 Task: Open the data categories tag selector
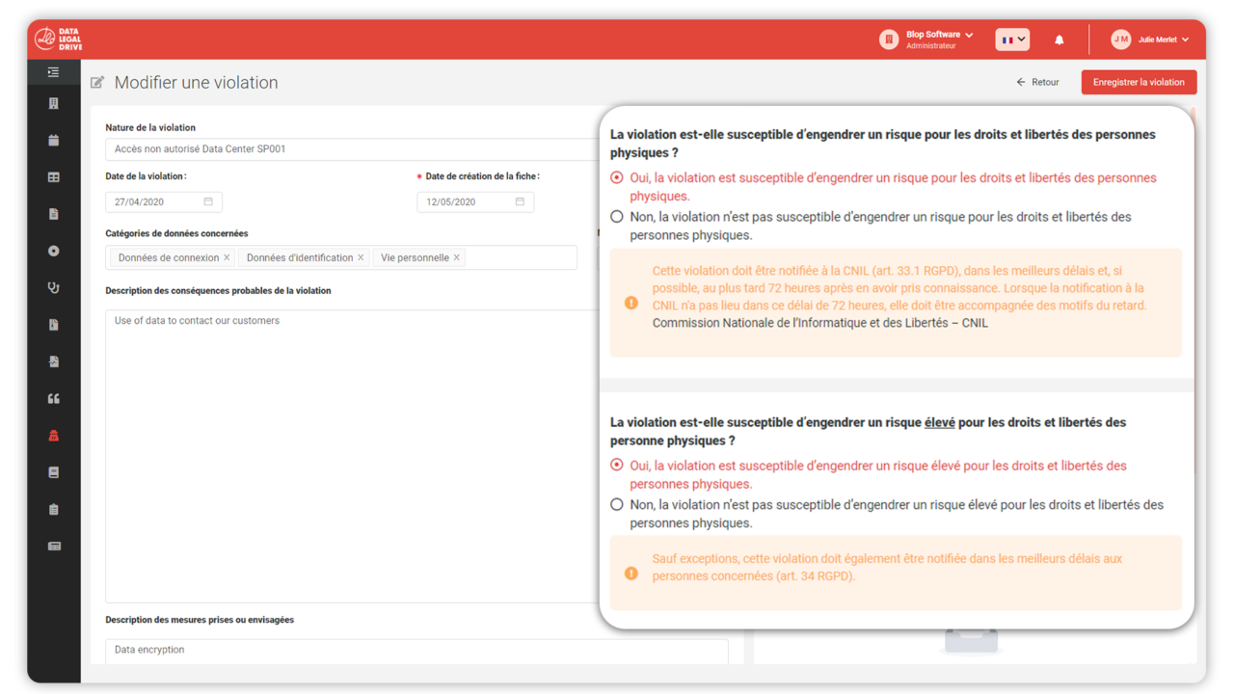point(341,257)
